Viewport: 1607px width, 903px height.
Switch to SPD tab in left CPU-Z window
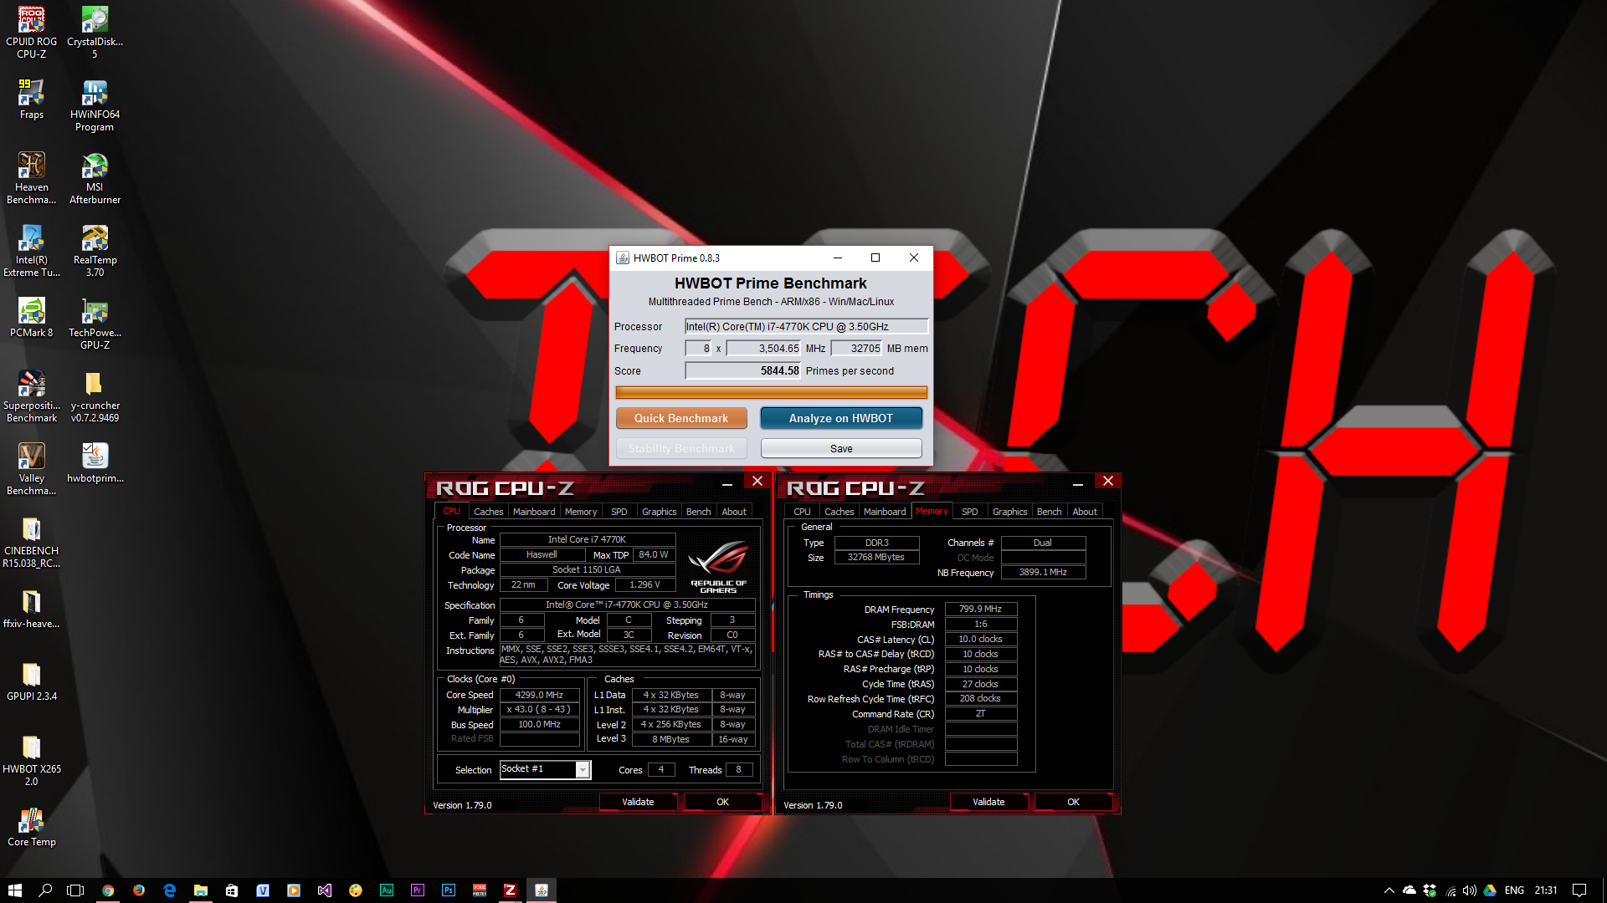[x=619, y=512]
